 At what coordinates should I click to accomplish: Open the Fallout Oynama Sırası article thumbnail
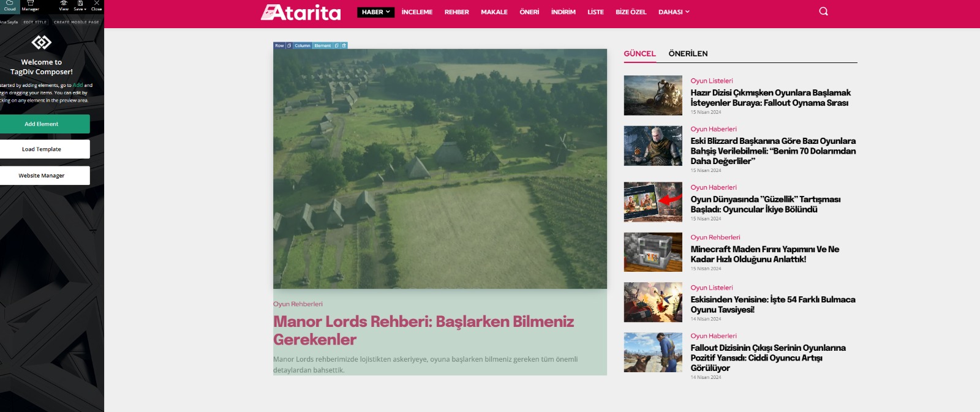(653, 96)
